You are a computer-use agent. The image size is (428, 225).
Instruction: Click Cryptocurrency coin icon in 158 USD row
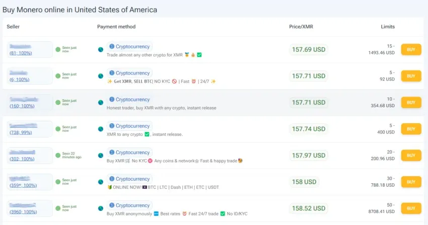tap(112, 179)
